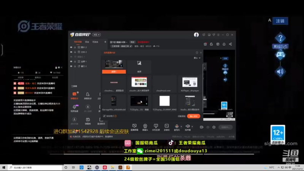Toggle the preview eye icon in bottom toolbar
Viewport: 304px width, 171px height.
[208, 127]
